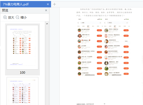Close the 7%暴力电商人.pdf tab
The image size is (143, 105).
tap(48, 4)
